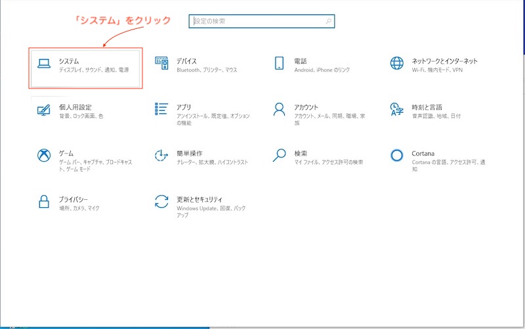This screenshot has height=329, width=525.
Task: Open ネットワークとインターネット title
Action: [x=444, y=61]
